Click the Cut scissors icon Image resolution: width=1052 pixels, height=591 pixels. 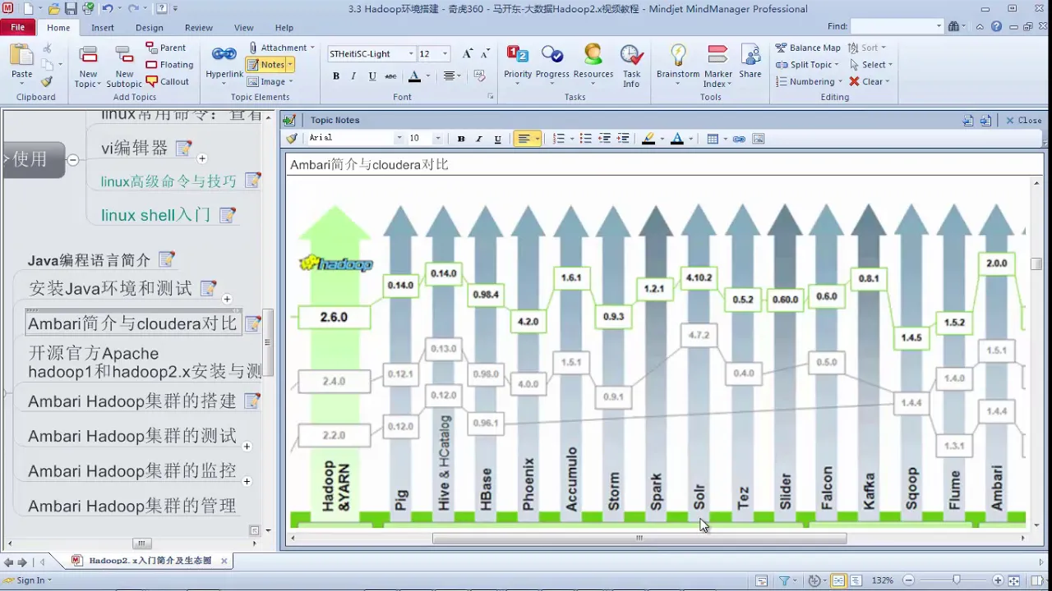pos(48,48)
